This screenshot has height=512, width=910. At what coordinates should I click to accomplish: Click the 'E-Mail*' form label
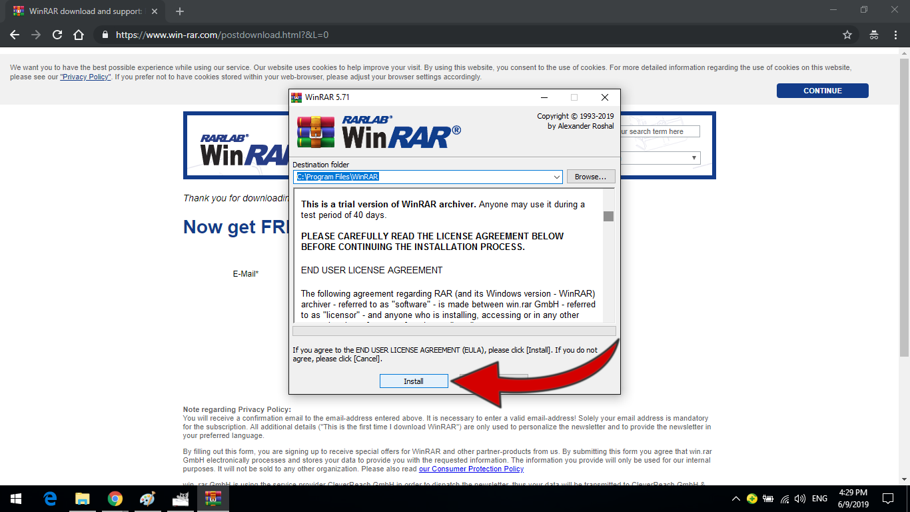[x=245, y=274]
